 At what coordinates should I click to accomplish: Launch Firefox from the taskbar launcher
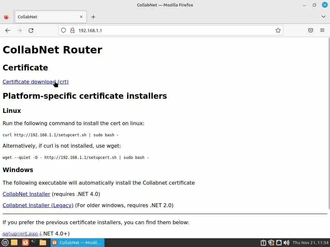pos(25,242)
